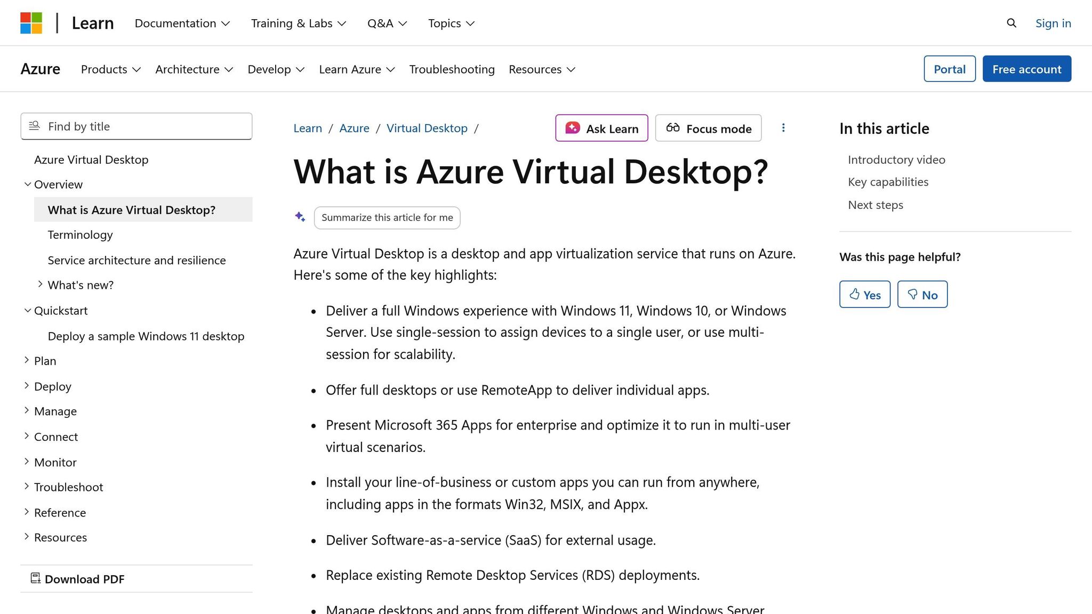Image resolution: width=1092 pixels, height=614 pixels.
Task: Click Sign in link
Action: click(1053, 23)
